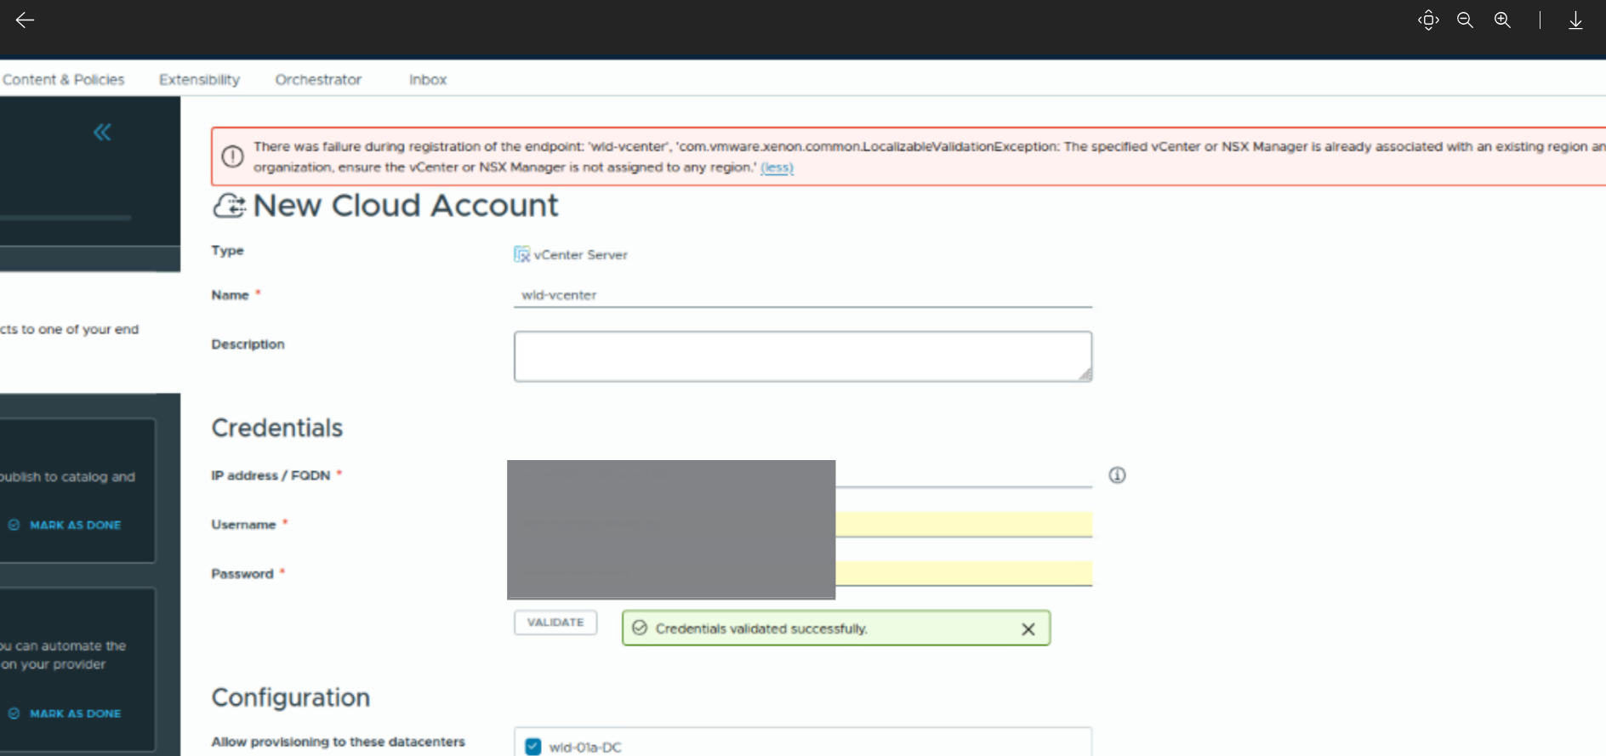Click the info icon beside IP address field

coord(1117,475)
